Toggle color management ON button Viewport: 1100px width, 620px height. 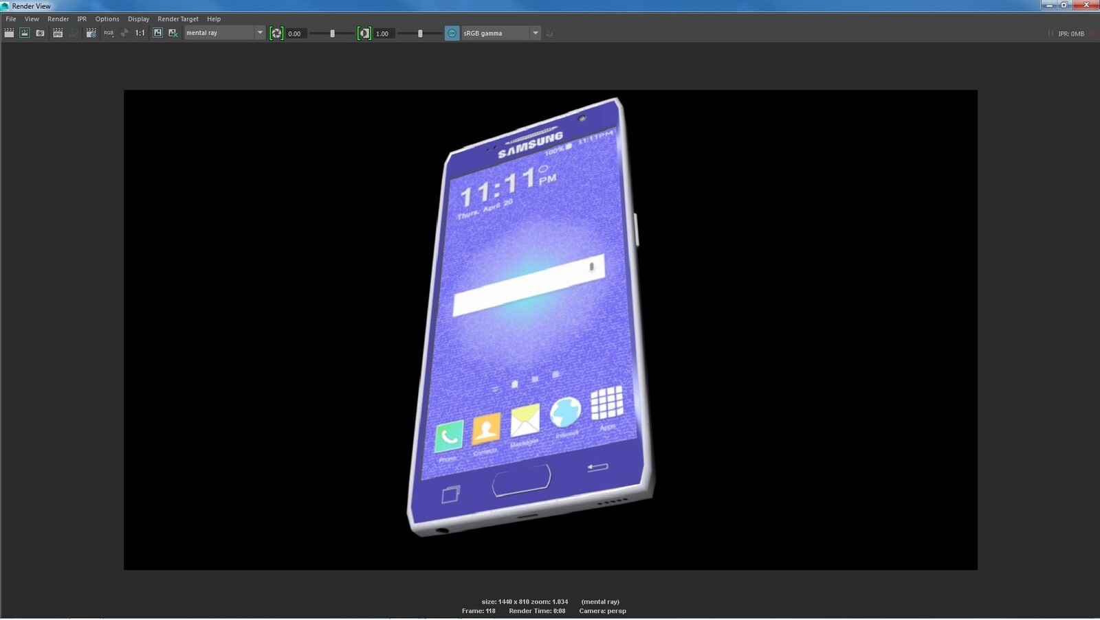point(452,33)
